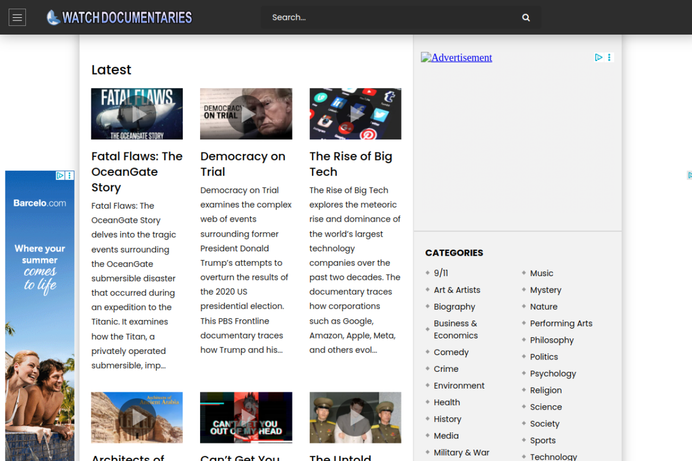Viewport: 692px width, 461px height.
Task: Play the Democracy on Trial thumbnail
Action: coord(246,114)
